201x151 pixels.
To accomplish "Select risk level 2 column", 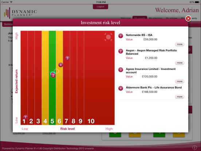I will [x=31, y=78].
